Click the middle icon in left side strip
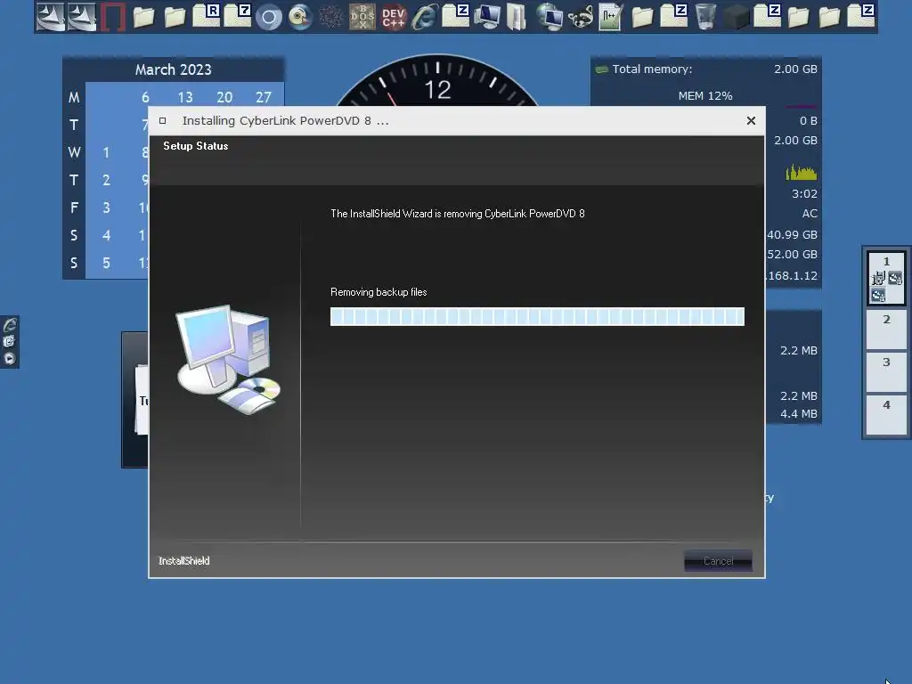 [x=9, y=341]
